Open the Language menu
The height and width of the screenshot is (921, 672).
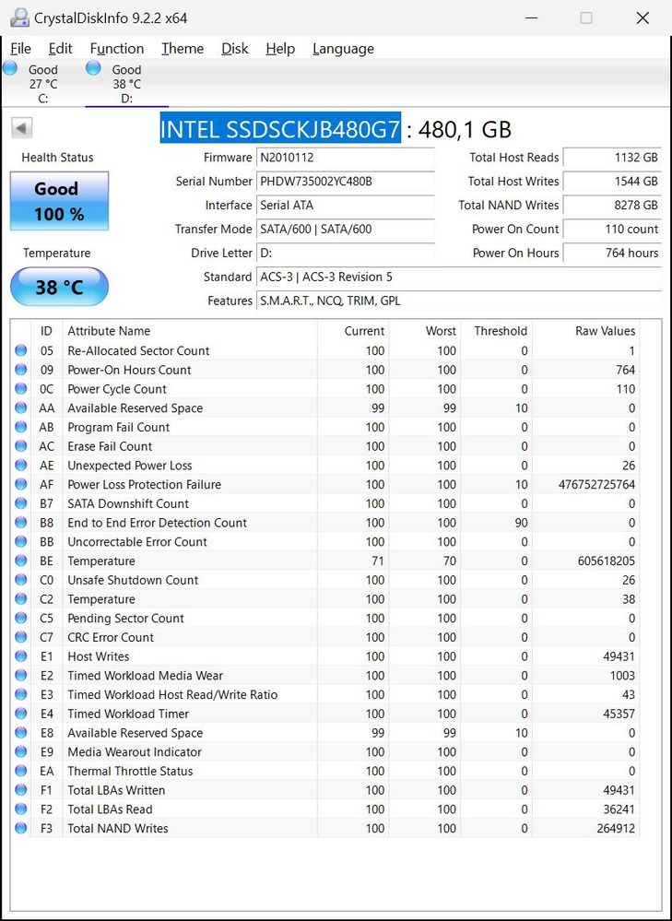[343, 49]
